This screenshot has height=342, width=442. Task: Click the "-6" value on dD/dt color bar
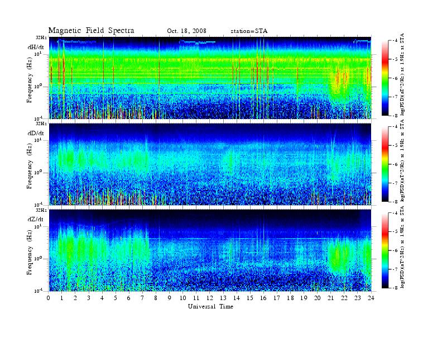click(x=396, y=164)
